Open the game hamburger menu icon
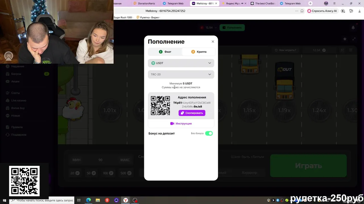This screenshot has width=364, height=204. 351,50
